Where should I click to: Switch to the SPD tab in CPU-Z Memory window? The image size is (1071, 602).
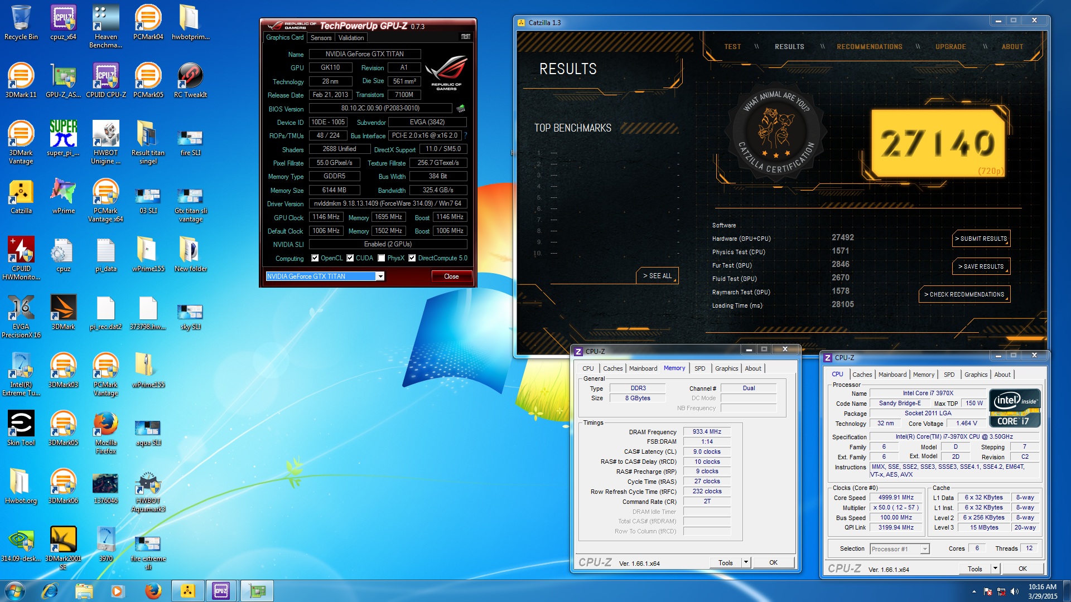(699, 368)
